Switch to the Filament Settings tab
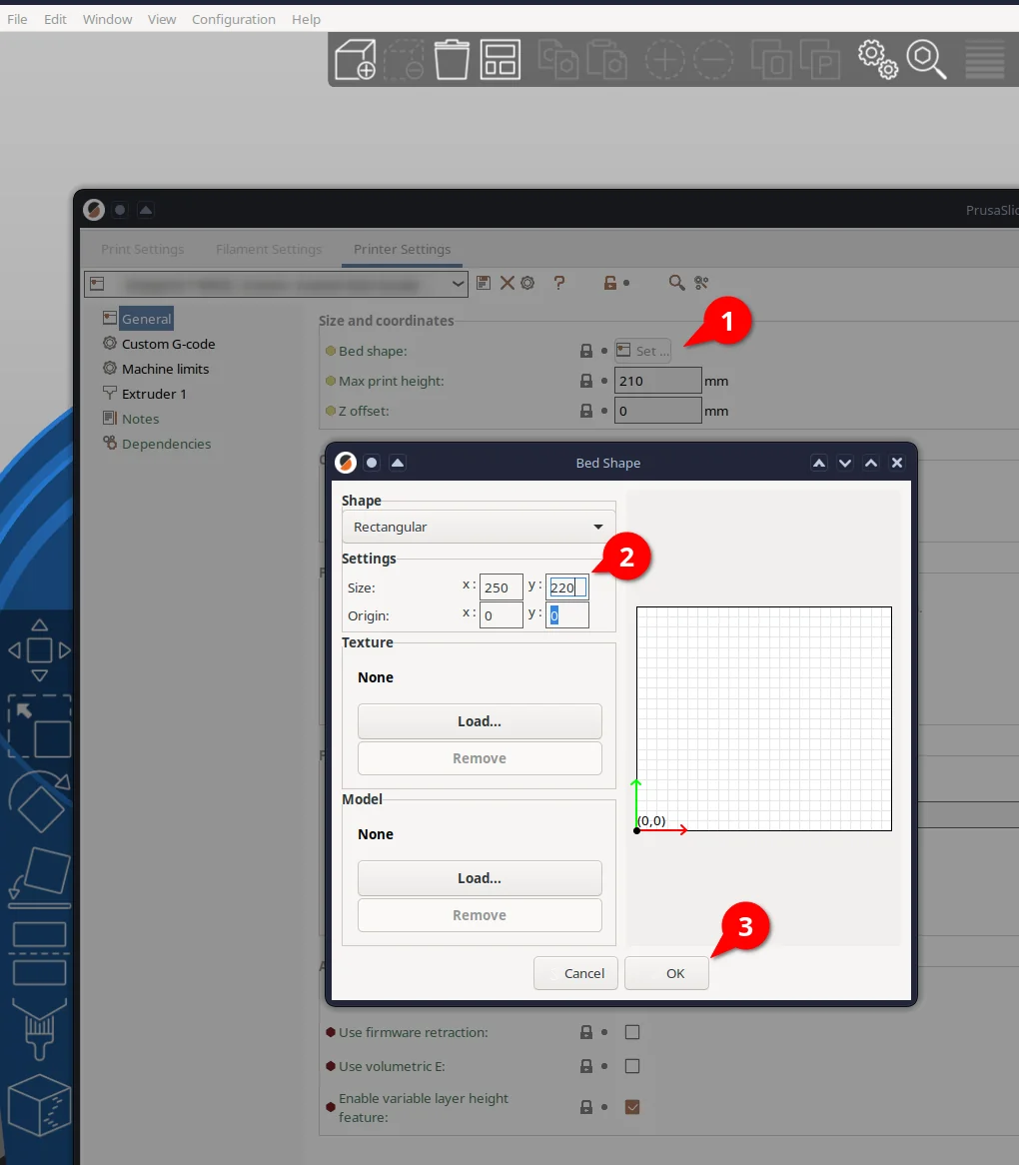 (x=269, y=249)
